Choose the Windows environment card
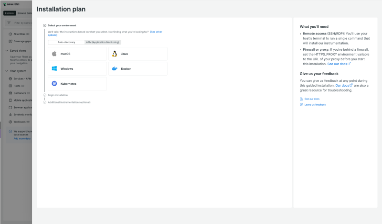 point(77,68)
